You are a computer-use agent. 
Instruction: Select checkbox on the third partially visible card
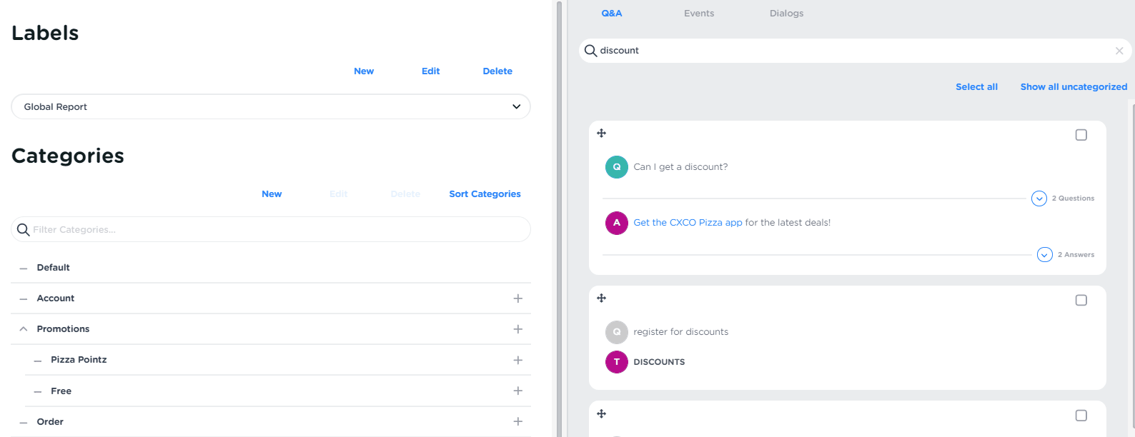tap(1081, 416)
